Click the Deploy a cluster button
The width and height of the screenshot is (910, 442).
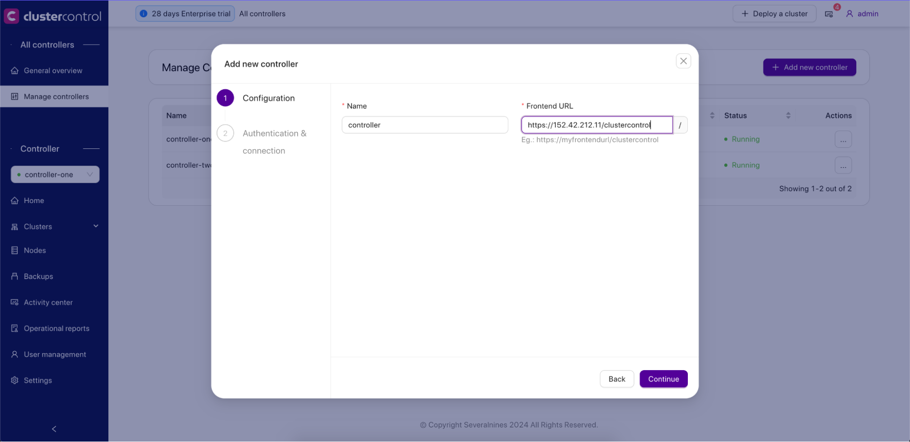pos(774,14)
